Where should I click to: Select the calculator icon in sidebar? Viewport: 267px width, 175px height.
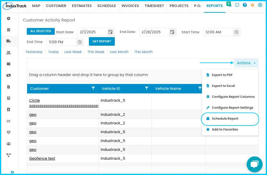pos(9,98)
